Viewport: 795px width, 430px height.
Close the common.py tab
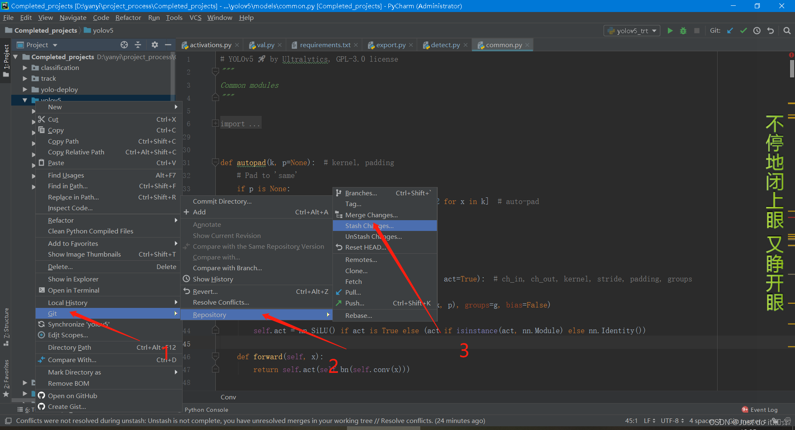click(x=527, y=45)
